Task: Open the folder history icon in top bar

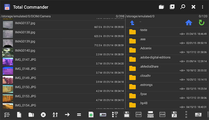Action: coord(161,7)
